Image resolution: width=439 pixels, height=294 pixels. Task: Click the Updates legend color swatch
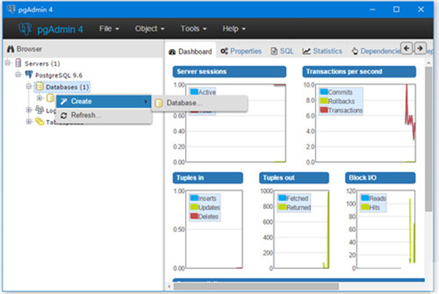tap(195, 207)
